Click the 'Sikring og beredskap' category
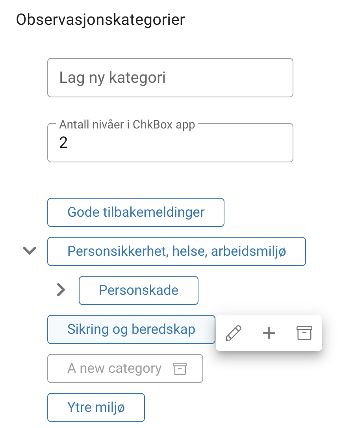The width and height of the screenshot is (356, 428). 131,329
